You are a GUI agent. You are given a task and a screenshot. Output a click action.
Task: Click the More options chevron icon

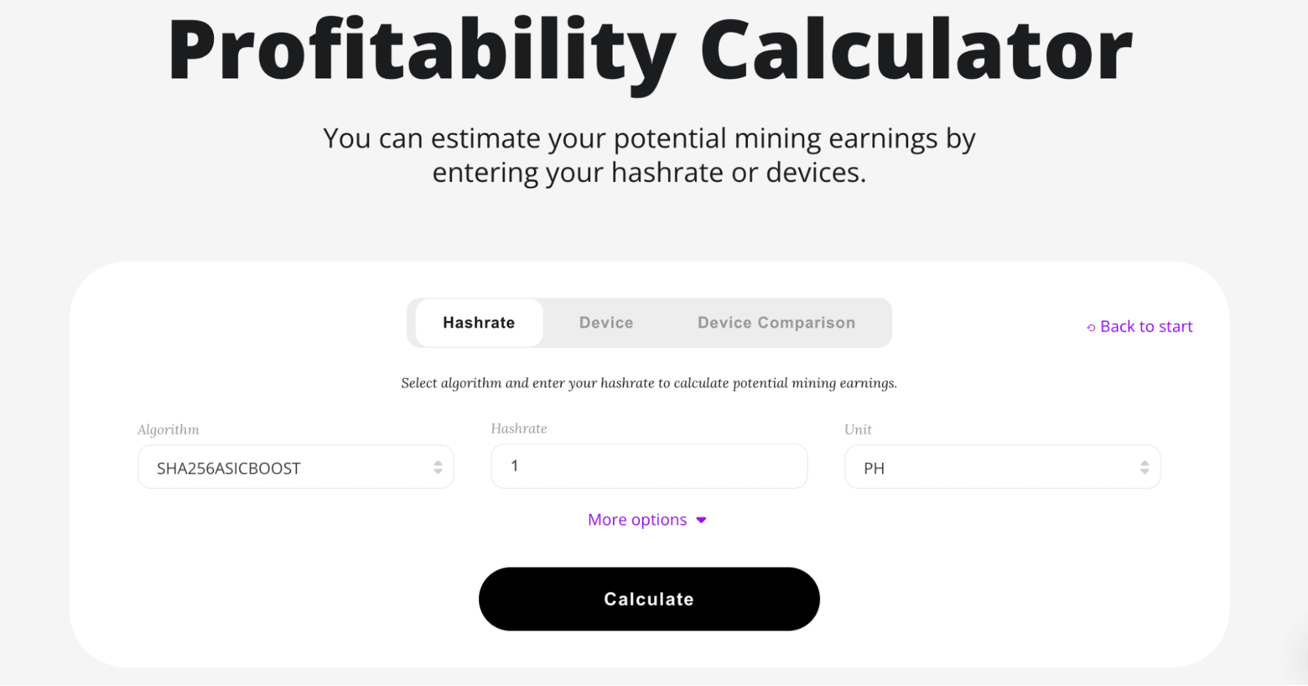point(701,520)
